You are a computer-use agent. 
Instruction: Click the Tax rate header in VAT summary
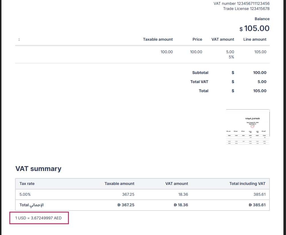click(x=27, y=184)
